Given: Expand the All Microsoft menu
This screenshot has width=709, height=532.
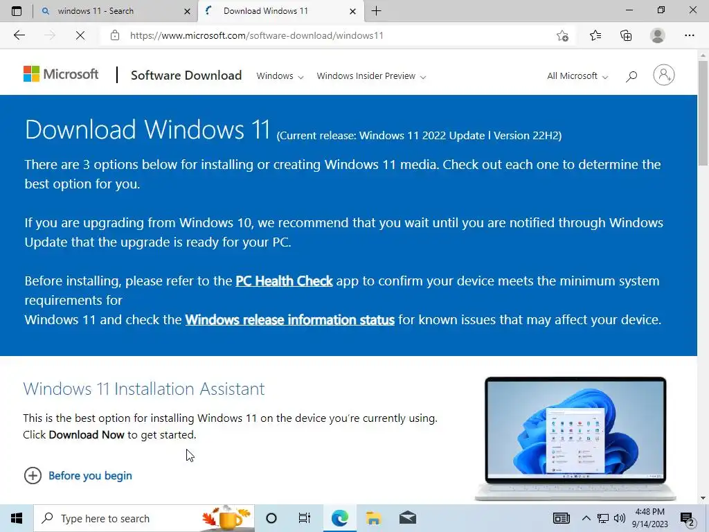Looking at the screenshot, I should (577, 76).
